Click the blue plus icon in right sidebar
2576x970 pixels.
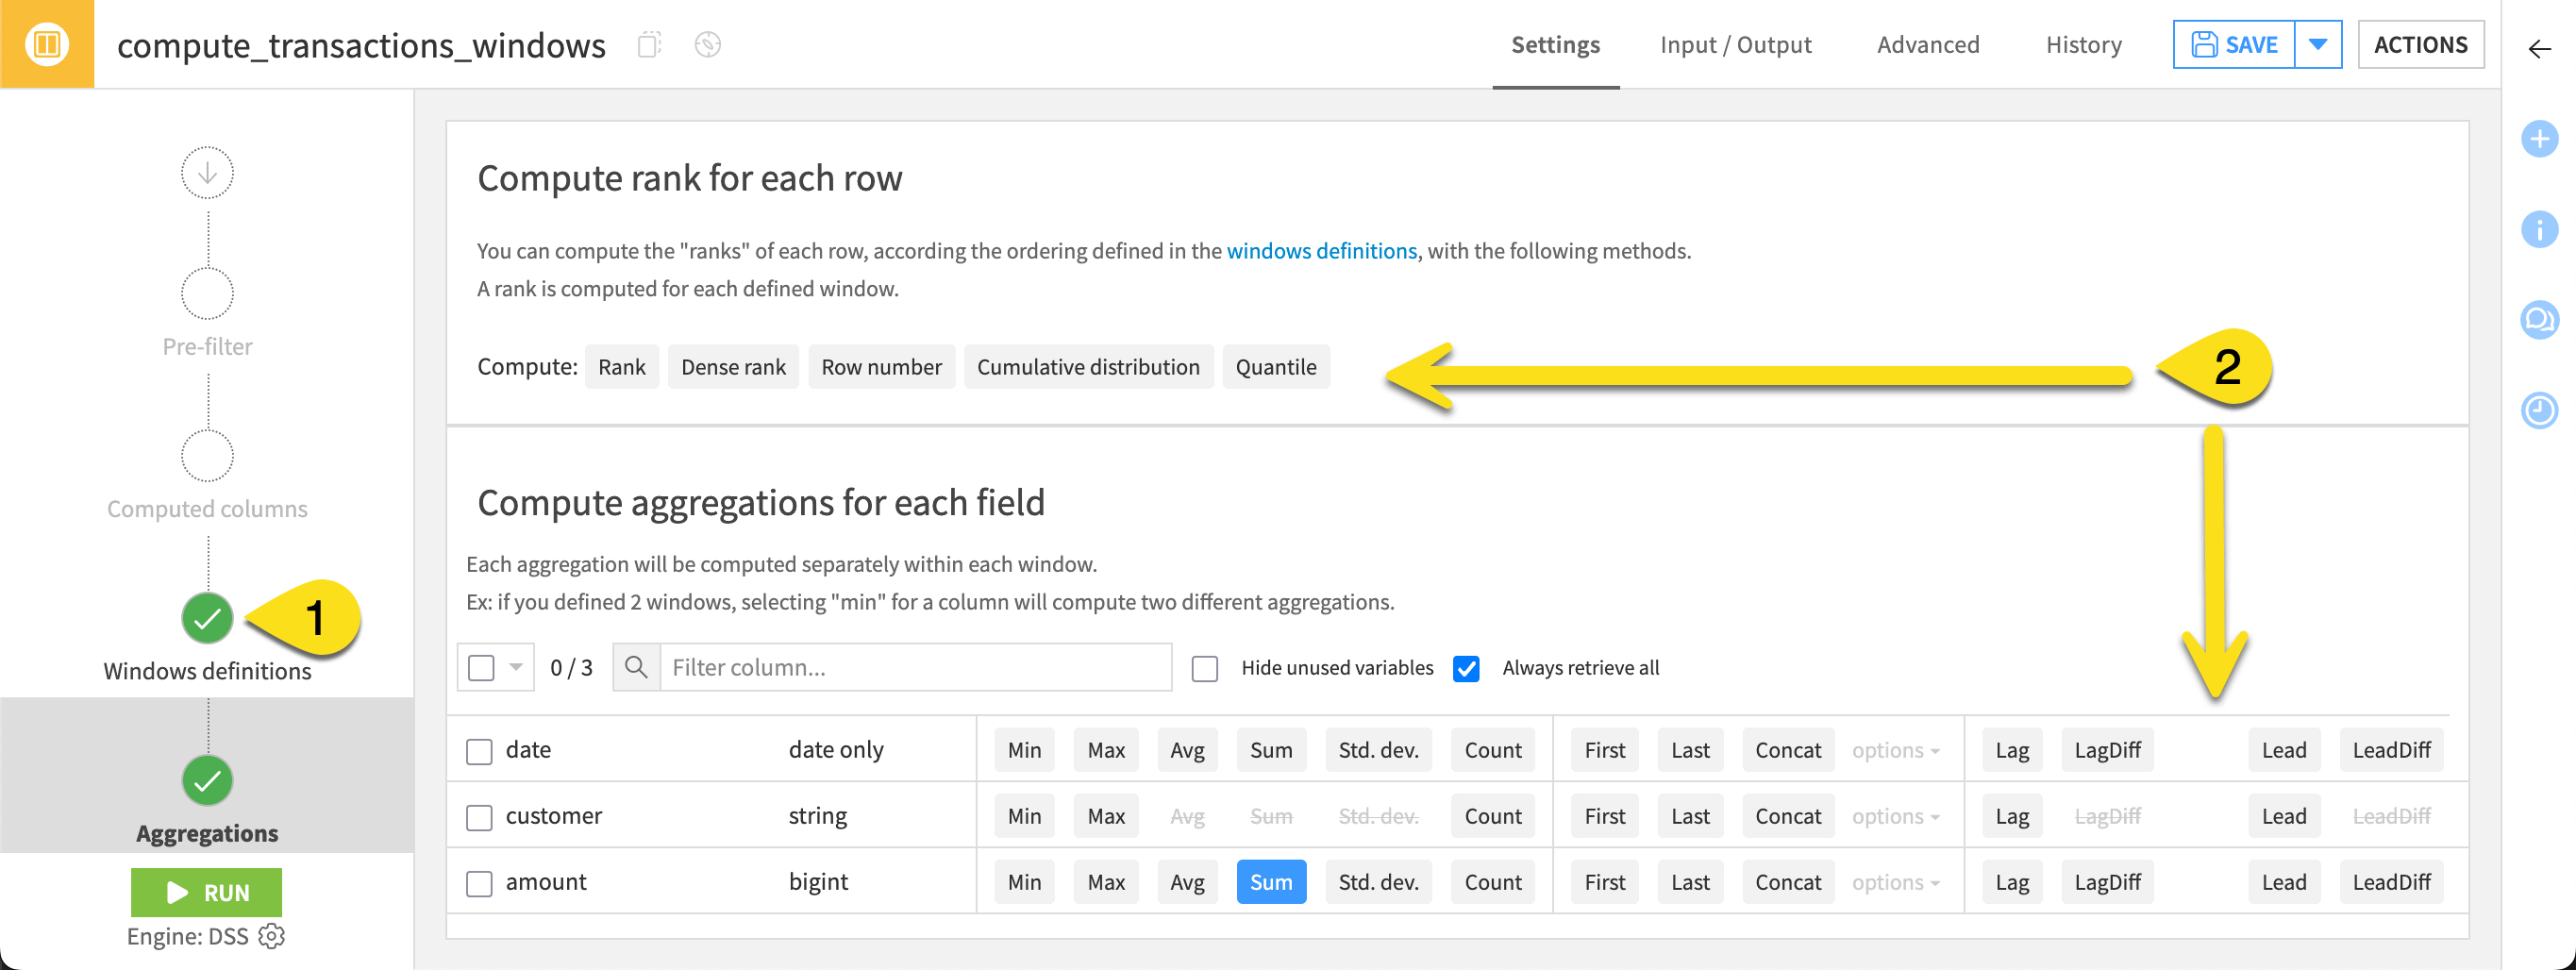coord(2539,138)
